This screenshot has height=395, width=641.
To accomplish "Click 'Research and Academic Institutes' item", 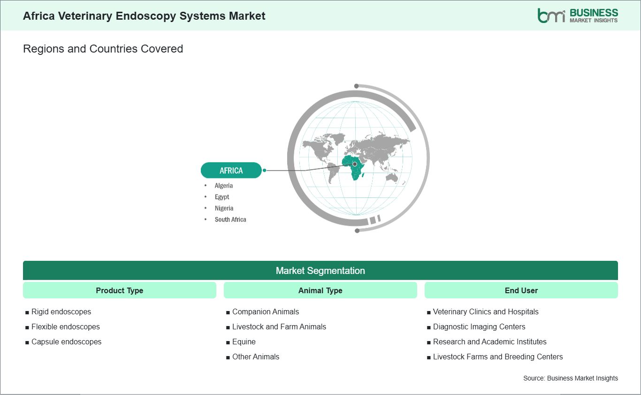I will tap(490, 342).
